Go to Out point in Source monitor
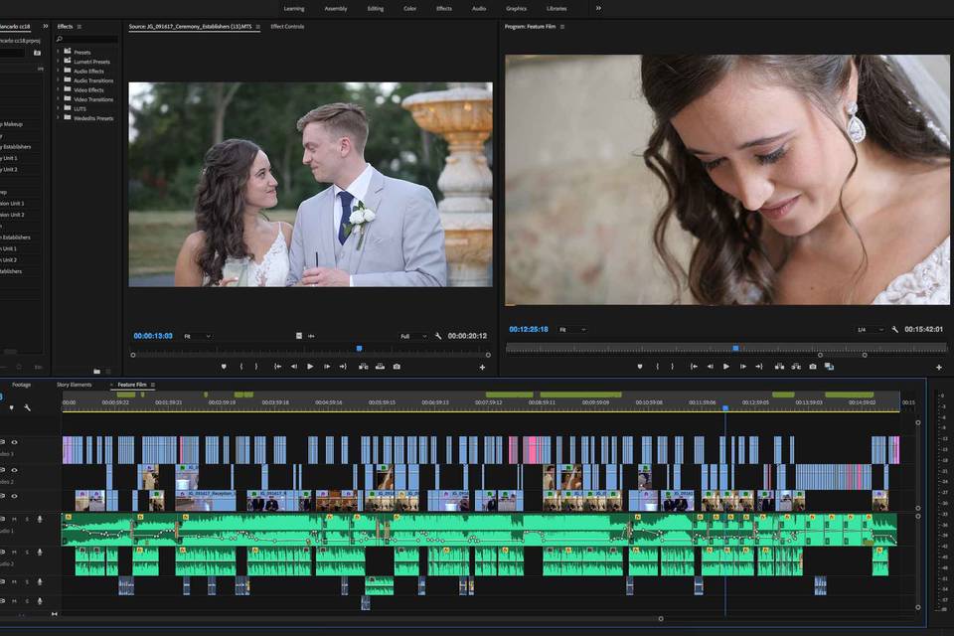Viewport: 954px width, 636px height. pos(343,367)
